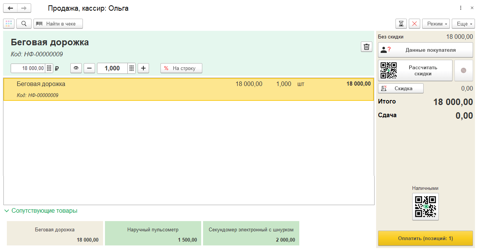Click the Найти в чеке button
Image resolution: width=478 pixels, height=250 pixels.
pyautogui.click(x=58, y=24)
